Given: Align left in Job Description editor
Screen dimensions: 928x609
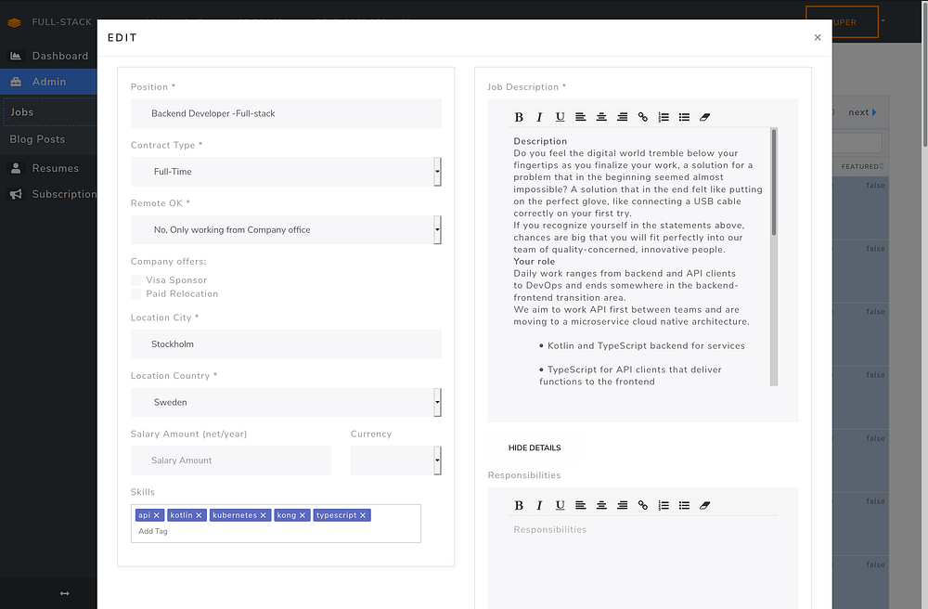Looking at the screenshot, I should (581, 117).
